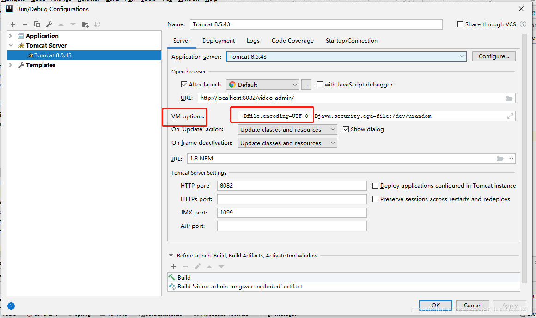Viewport: 536px width, 318px height.
Task: Click Cancel button
Action: (472, 305)
